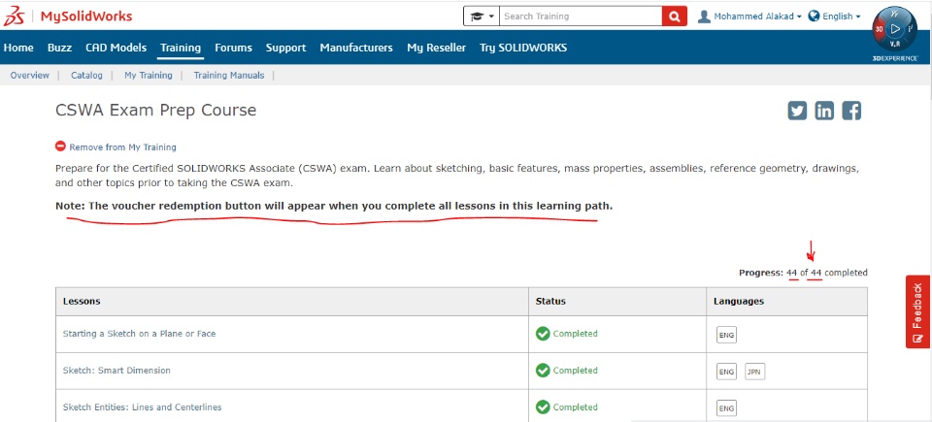The width and height of the screenshot is (932, 422).
Task: Click the Remove from My Training link
Action: [x=122, y=146]
